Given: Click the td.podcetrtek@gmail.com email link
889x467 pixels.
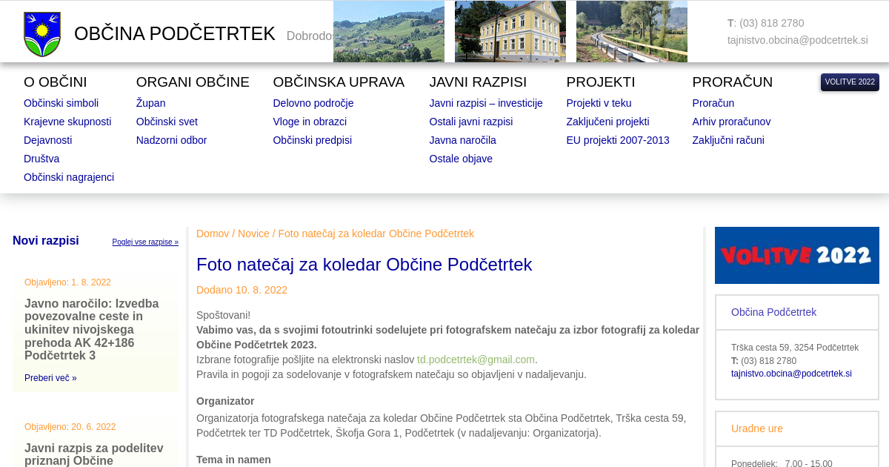Looking at the screenshot, I should tap(476, 360).
